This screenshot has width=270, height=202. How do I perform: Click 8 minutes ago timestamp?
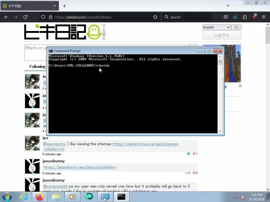click(x=52, y=174)
